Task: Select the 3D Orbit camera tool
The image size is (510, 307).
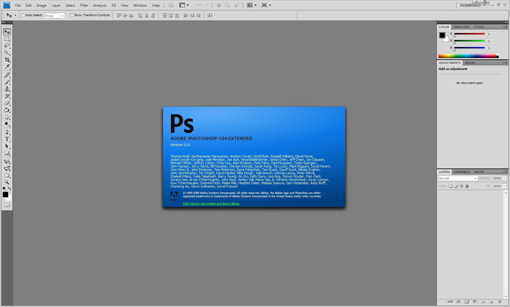Action: 7,168
